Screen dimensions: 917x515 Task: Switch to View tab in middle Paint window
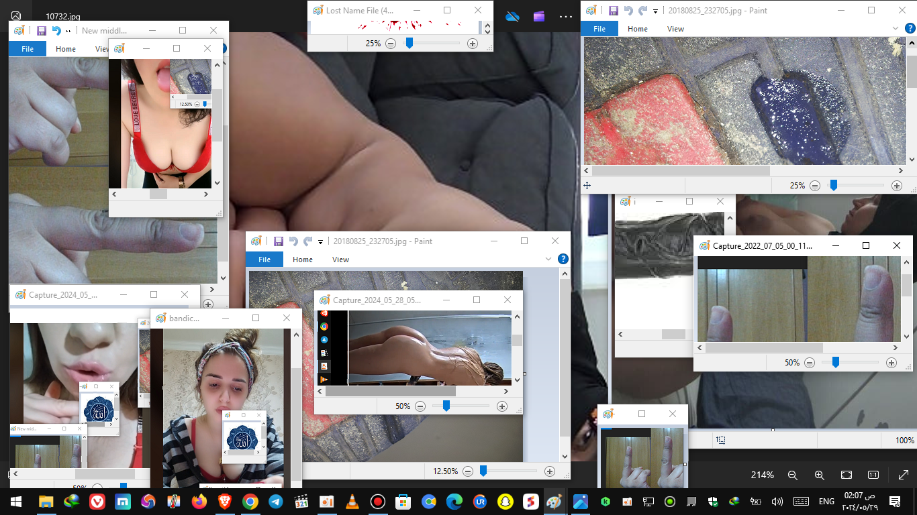pyautogui.click(x=340, y=260)
